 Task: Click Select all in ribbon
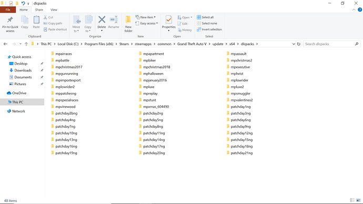(205, 17)
